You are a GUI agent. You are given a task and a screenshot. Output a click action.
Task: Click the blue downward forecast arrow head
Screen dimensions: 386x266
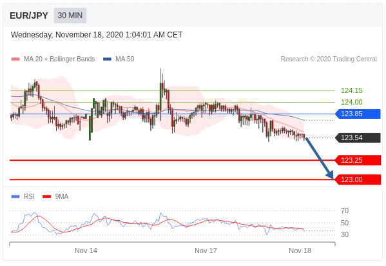click(x=330, y=175)
